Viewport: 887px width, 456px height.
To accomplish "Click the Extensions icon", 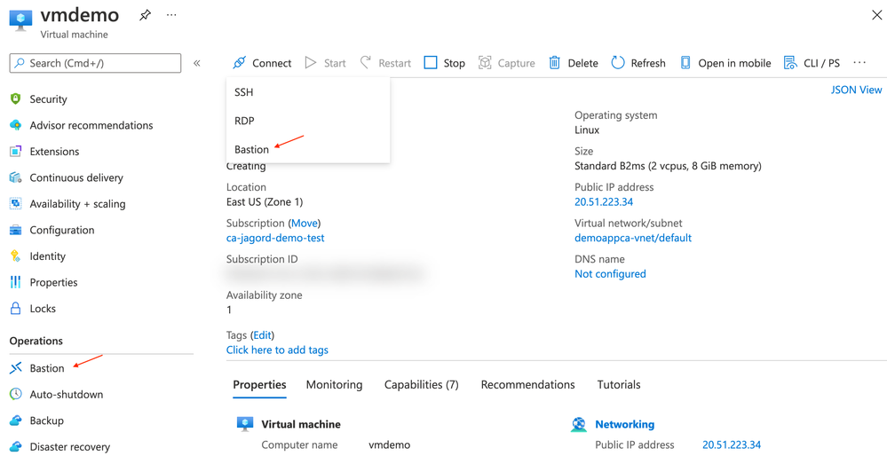I will (16, 152).
